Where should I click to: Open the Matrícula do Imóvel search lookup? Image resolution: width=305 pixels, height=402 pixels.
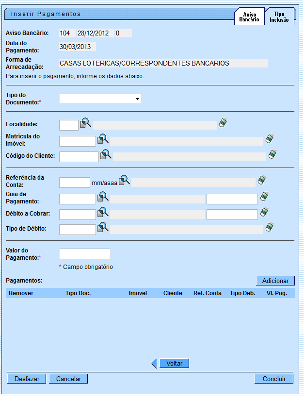coord(103,139)
